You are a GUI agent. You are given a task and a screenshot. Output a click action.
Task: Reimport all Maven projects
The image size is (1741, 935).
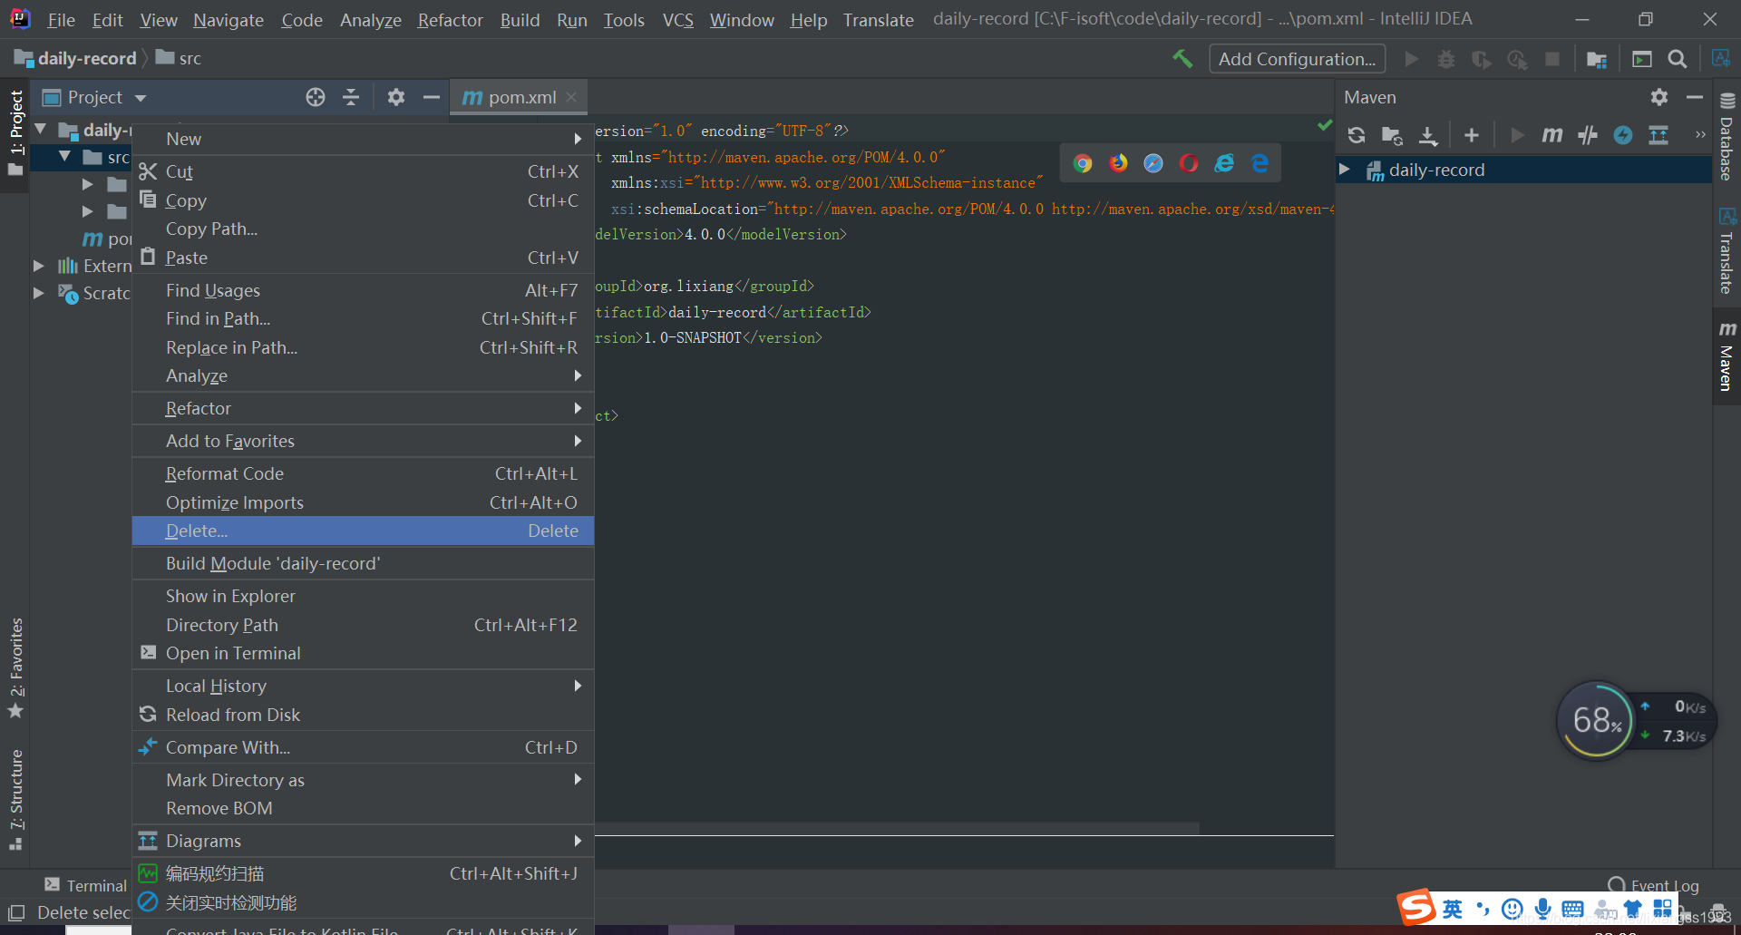pos(1357,135)
